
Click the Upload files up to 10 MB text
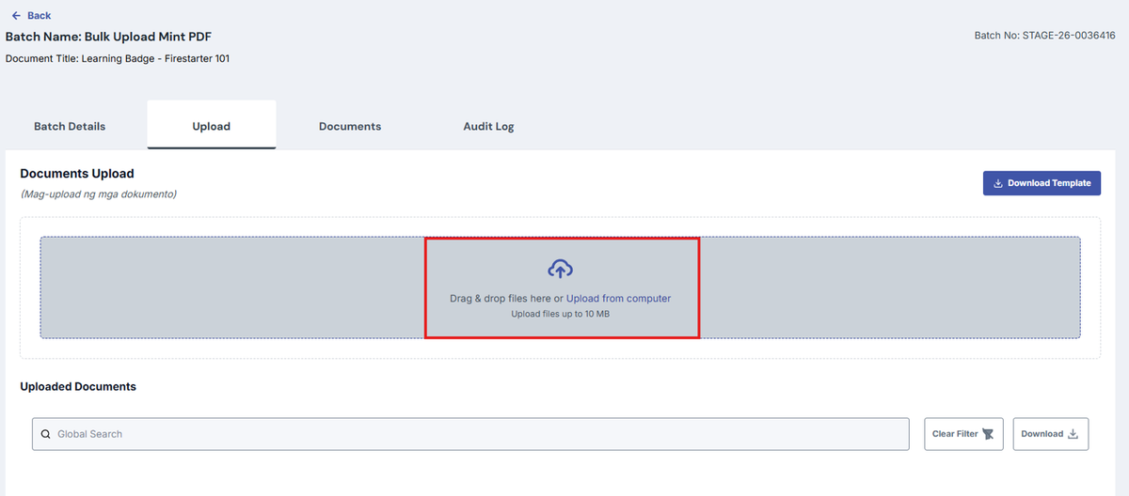[561, 314]
